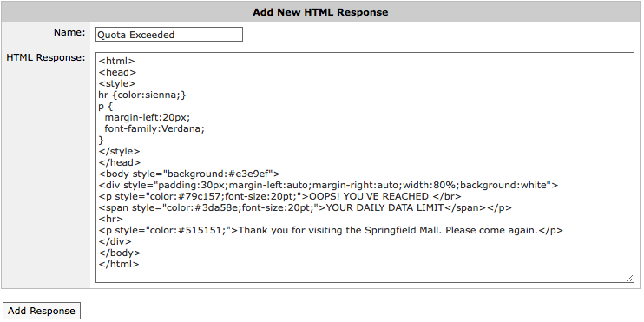Click the Thank you for visiting Springfield Mall line

coord(331,230)
